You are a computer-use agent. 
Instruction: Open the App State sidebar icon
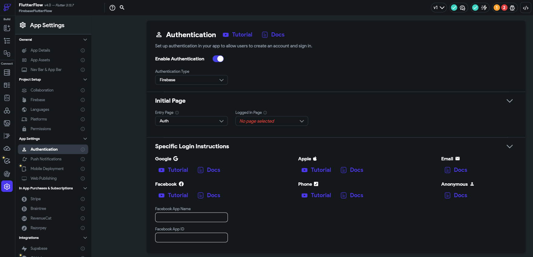(x=7, y=98)
